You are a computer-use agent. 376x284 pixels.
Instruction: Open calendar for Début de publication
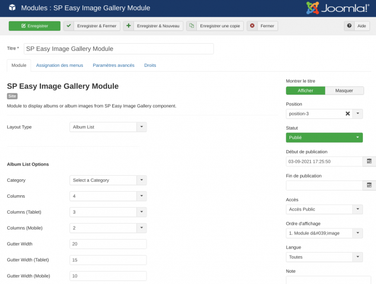369,162
